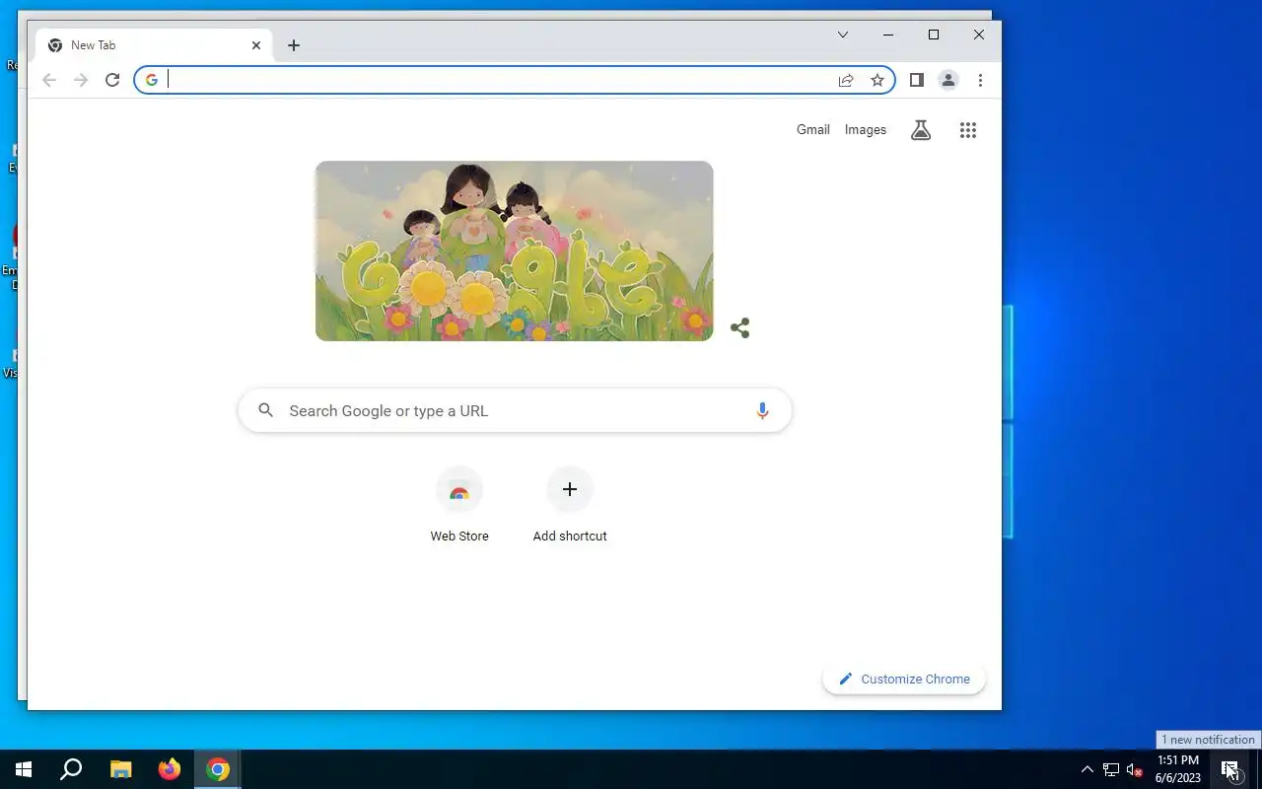Open the Web Store shortcut

459,505
